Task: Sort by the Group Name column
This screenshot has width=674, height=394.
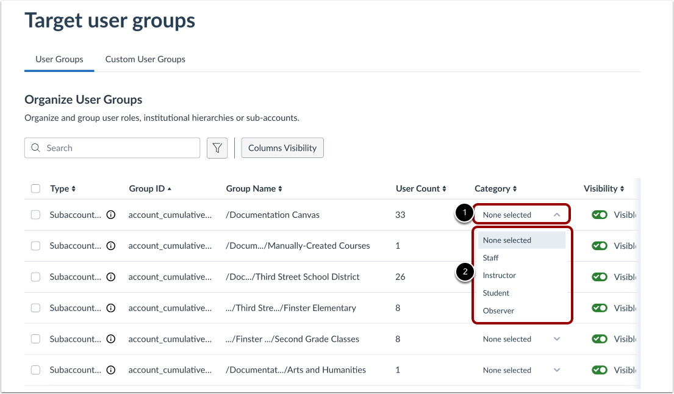Action: 281,188
